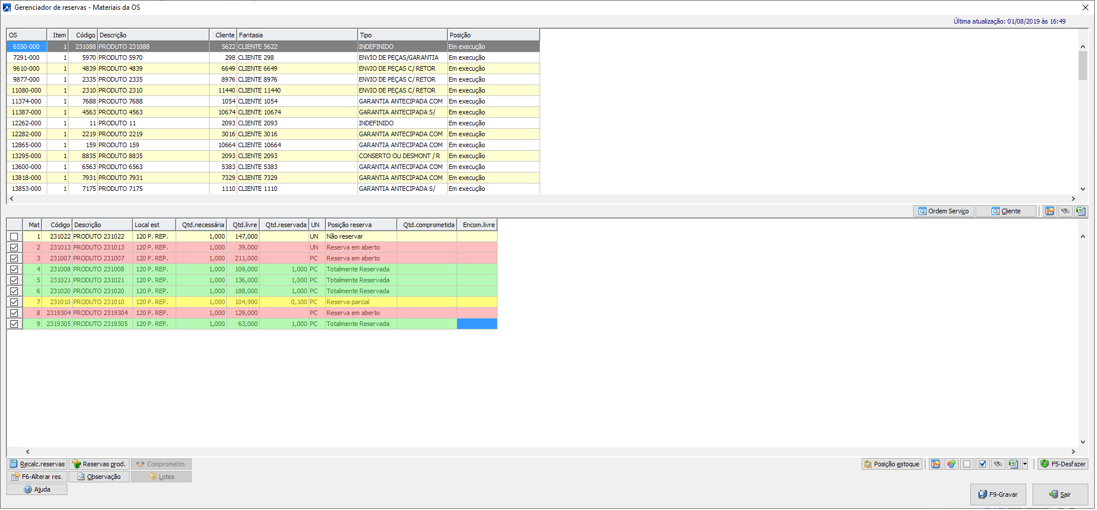Open Posição estoque
This screenshot has width=1097, height=510.
892,464
